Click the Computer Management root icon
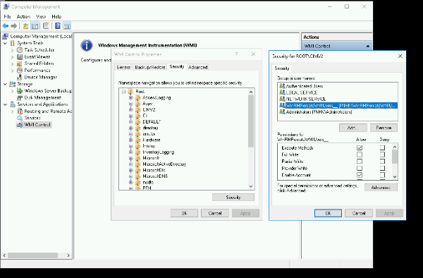This screenshot has height=278, width=423. [x=6, y=36]
